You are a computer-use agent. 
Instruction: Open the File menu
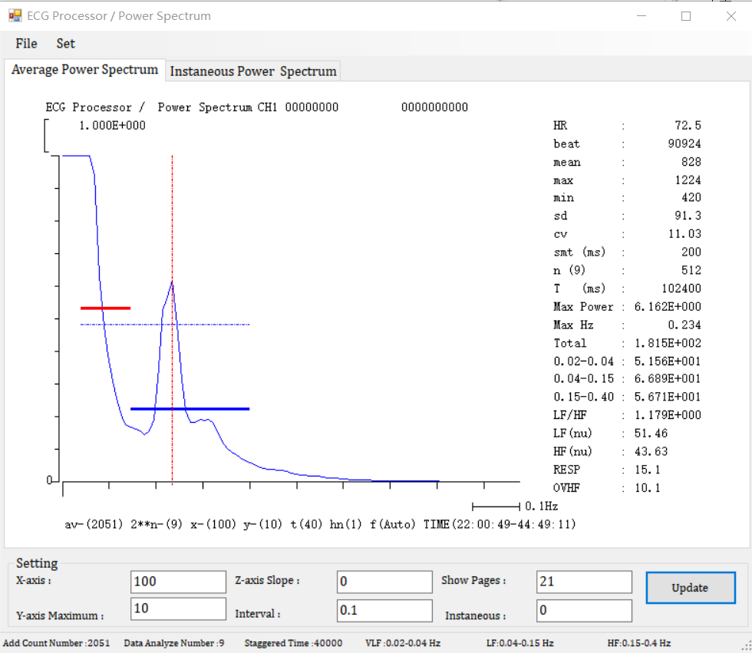(x=26, y=44)
